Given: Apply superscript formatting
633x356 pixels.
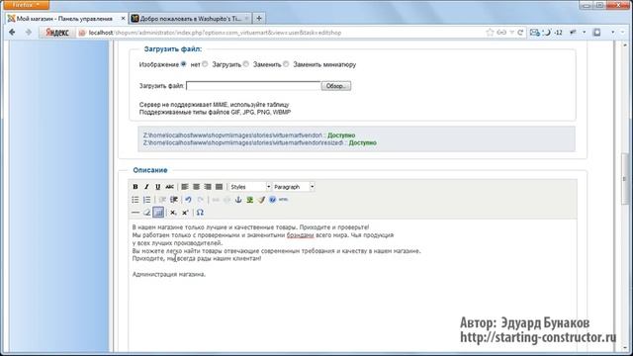Looking at the screenshot, I should (185, 213).
